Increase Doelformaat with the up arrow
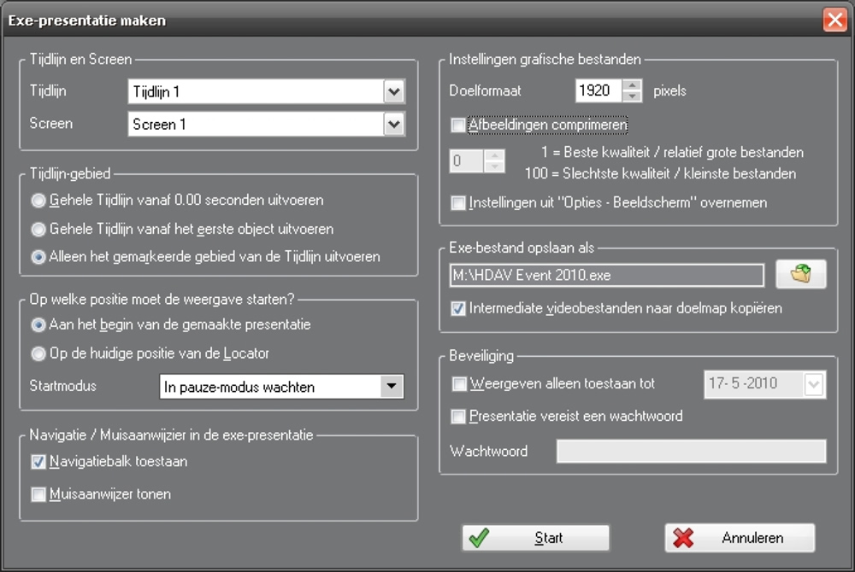Viewport: 855px width, 572px height. [632, 85]
